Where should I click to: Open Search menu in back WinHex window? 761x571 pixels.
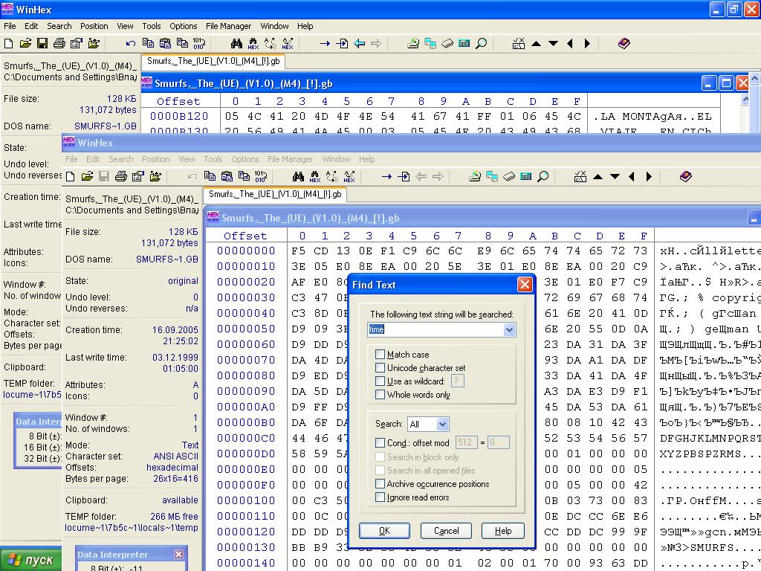[x=59, y=26]
